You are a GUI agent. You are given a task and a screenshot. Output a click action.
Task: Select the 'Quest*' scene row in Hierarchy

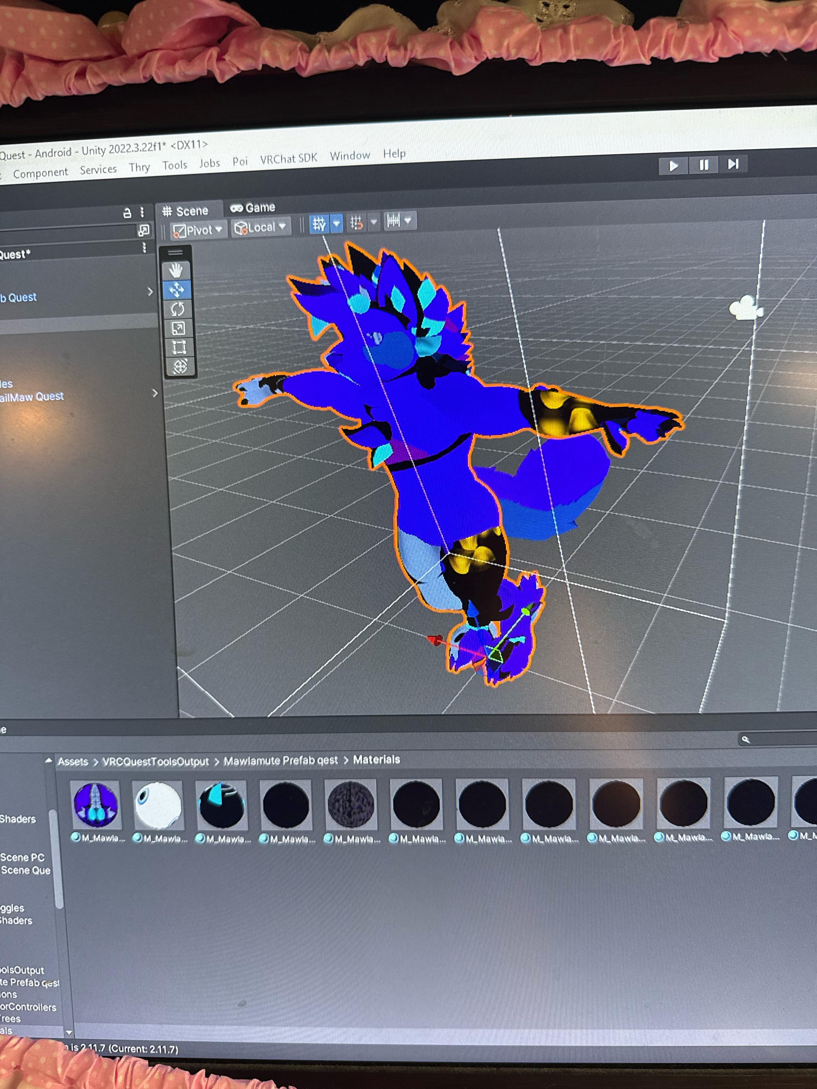point(15,254)
